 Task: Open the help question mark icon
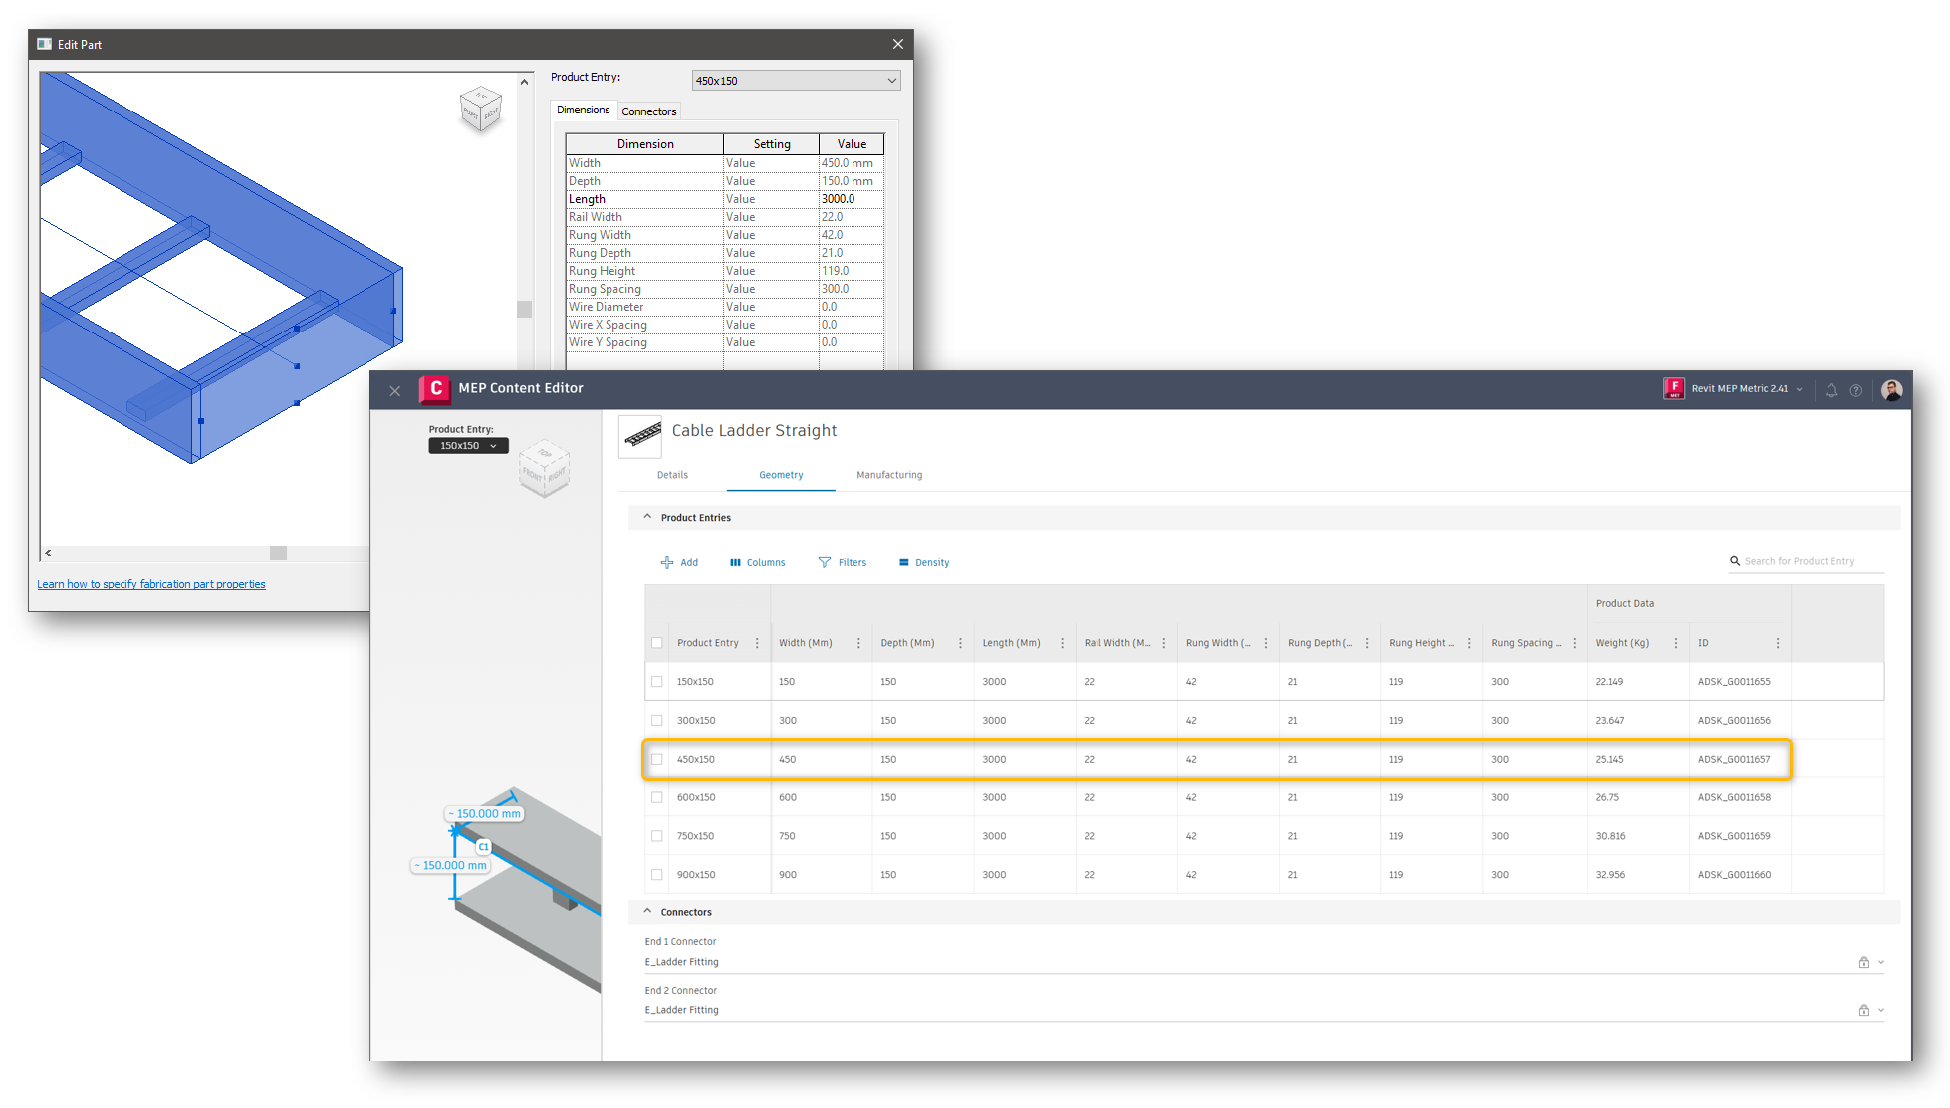pos(1856,390)
